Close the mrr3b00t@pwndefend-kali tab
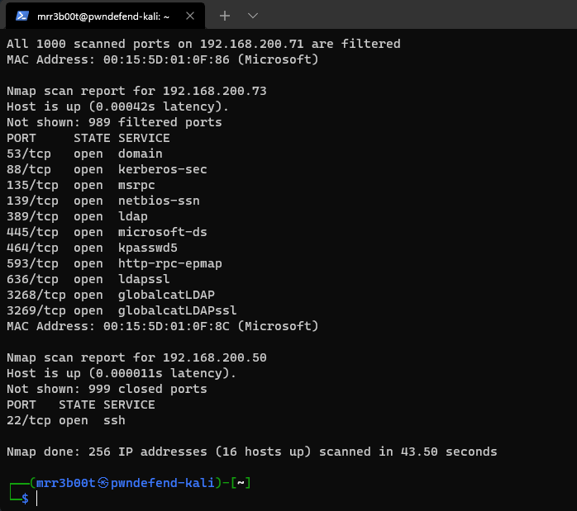This screenshot has height=511, width=577. point(190,16)
